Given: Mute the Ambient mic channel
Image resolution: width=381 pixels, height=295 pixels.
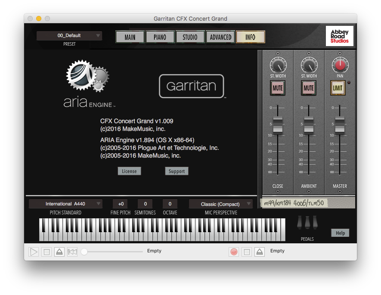Looking at the screenshot, I should (x=309, y=88).
